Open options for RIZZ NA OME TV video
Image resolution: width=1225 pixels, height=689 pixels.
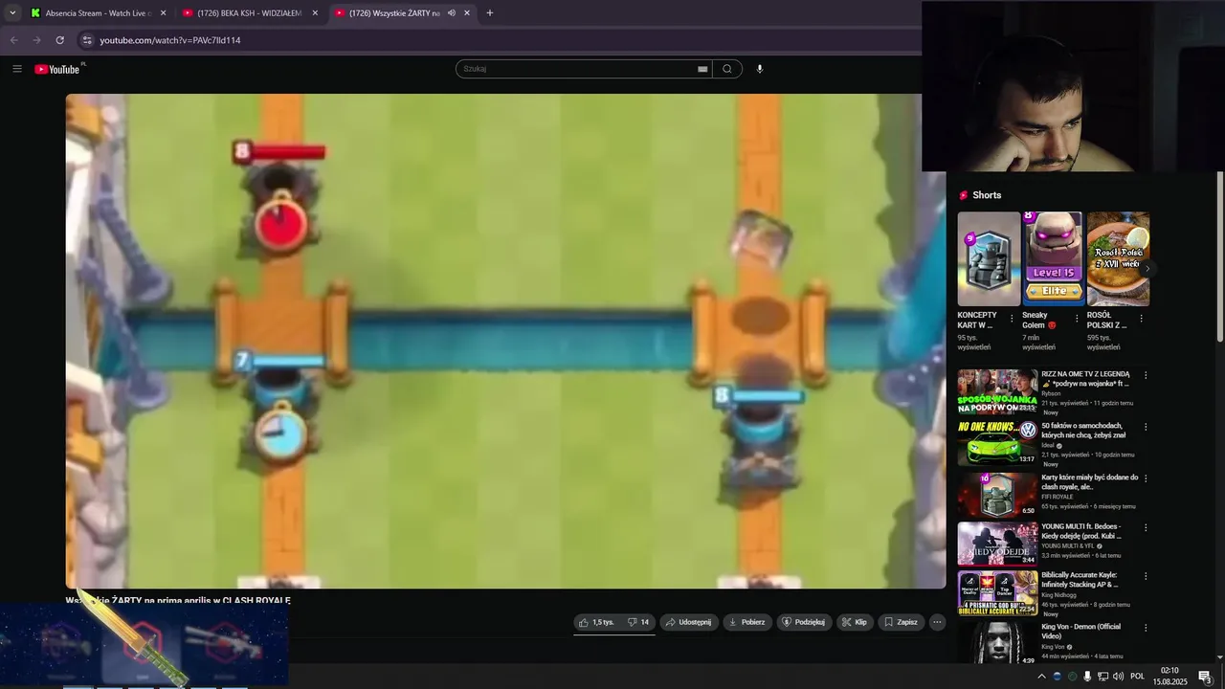(1146, 375)
